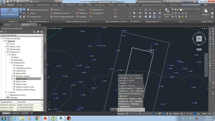Switch to the Съемка ribbon tab
215x121 pixels.
(x=89, y=5)
